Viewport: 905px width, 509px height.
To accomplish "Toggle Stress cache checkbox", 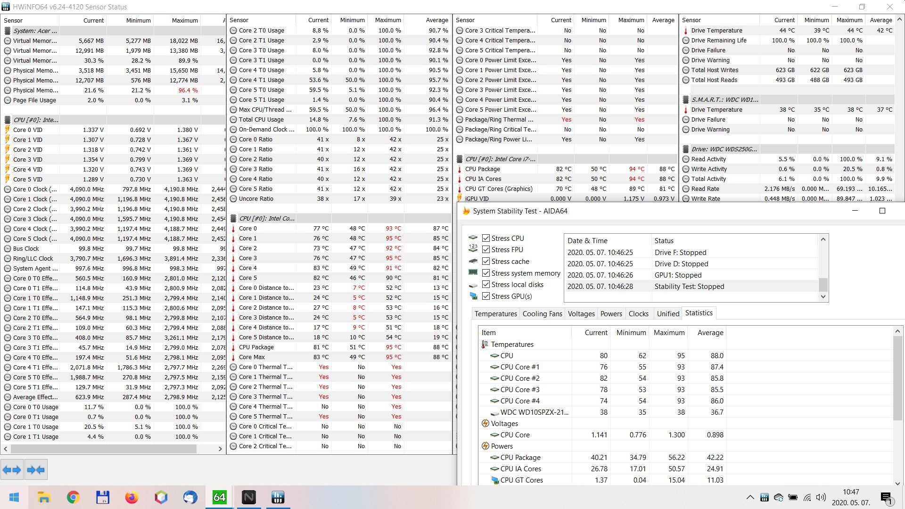I will coord(486,261).
